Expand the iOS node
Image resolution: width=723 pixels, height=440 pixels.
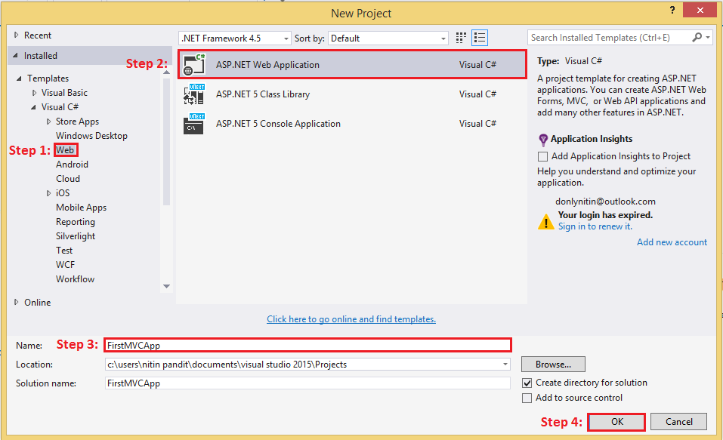point(48,193)
